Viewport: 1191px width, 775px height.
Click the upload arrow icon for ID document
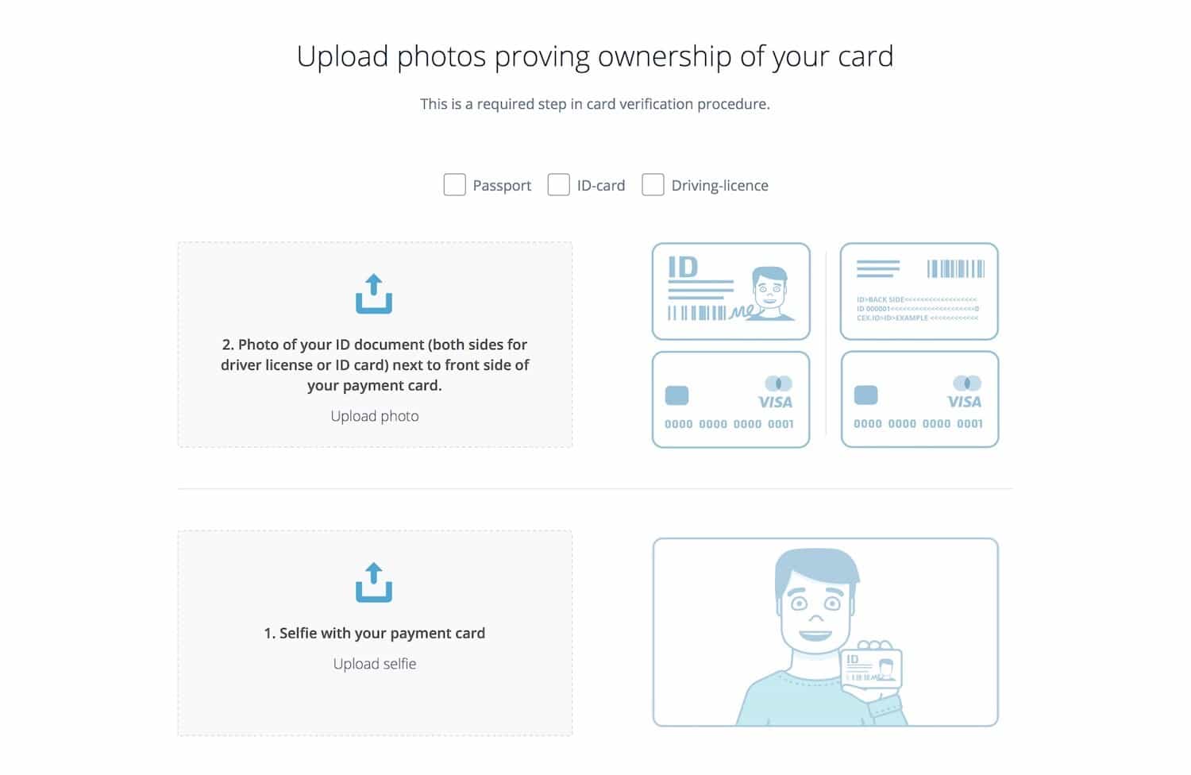coord(374,294)
